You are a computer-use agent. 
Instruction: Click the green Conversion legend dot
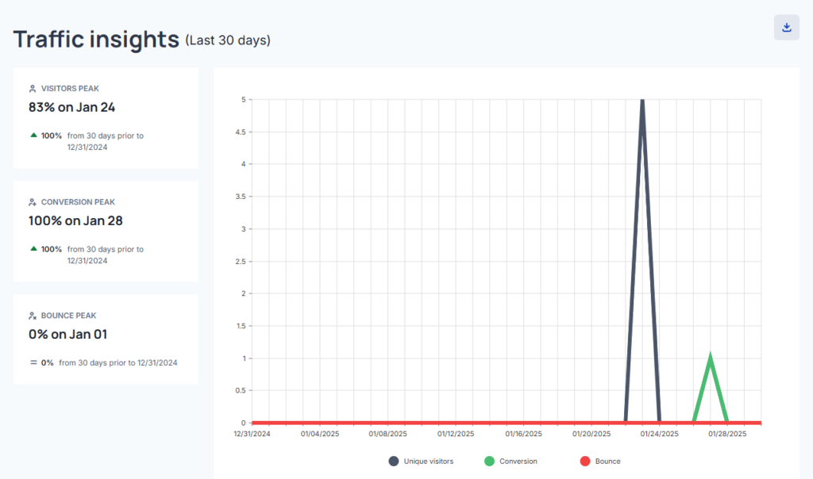click(x=489, y=461)
